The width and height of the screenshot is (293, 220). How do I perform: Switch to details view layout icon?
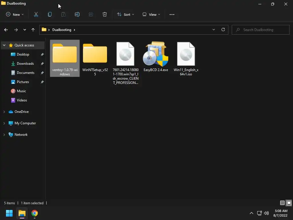pyautogui.click(x=282, y=203)
